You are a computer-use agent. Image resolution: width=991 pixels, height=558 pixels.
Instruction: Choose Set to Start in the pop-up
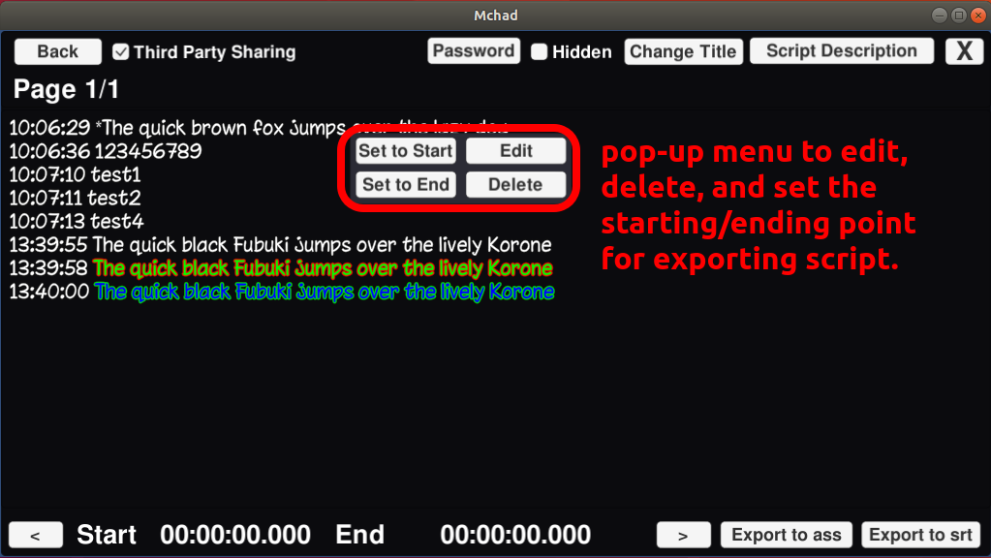pos(406,150)
